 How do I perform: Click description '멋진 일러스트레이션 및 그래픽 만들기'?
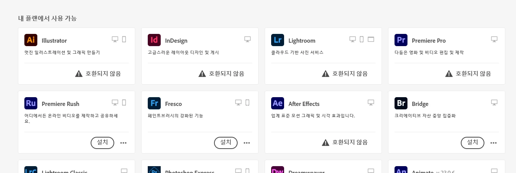pos(62,53)
